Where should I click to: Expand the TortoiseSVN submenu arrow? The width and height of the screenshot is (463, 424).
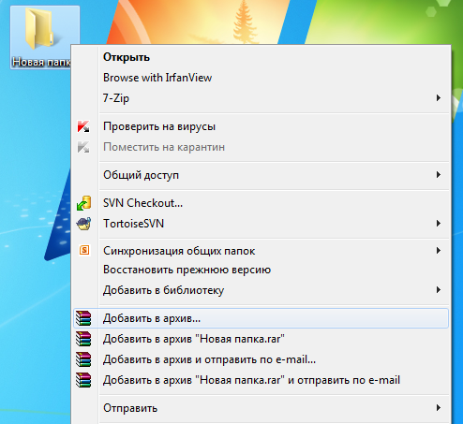click(x=439, y=224)
